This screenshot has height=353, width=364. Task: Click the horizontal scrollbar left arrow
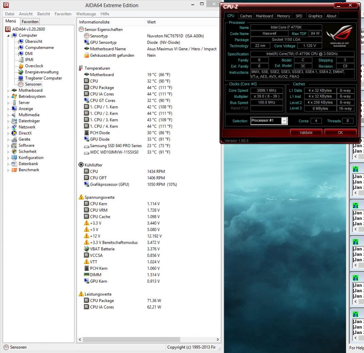pyautogui.click(x=80, y=339)
